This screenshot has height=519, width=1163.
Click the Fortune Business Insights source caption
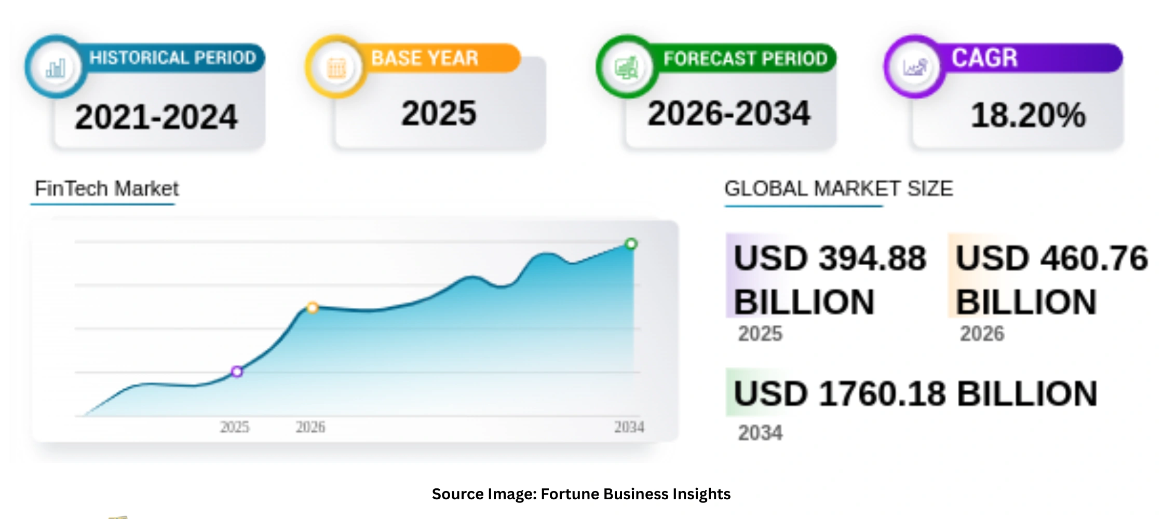click(581, 494)
